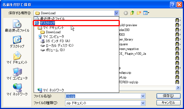Select the file ending in ndar200
The height and width of the screenshot is (109, 184).
pyautogui.click(x=124, y=30)
